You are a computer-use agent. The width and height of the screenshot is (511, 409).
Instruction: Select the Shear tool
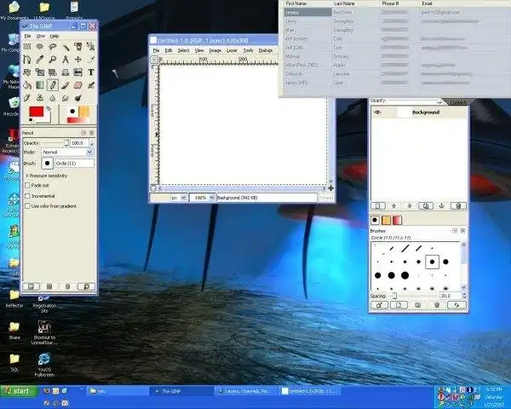click(53, 72)
